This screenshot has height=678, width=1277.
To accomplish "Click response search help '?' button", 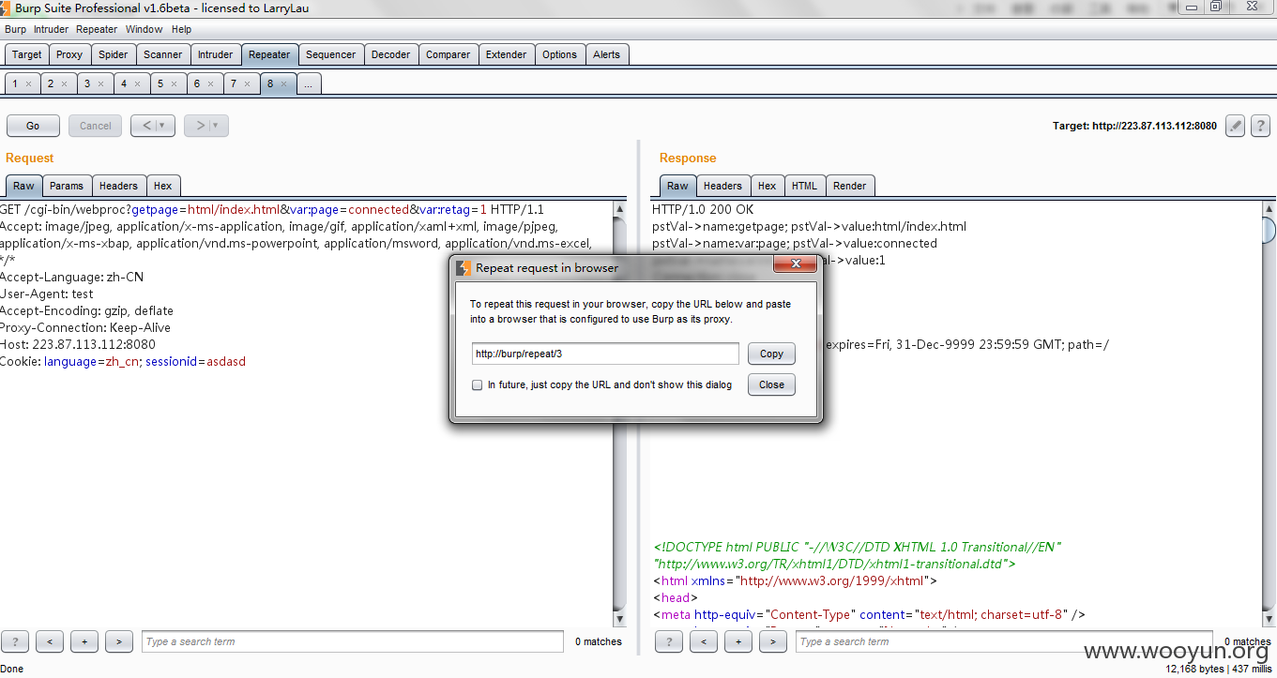I will point(668,641).
